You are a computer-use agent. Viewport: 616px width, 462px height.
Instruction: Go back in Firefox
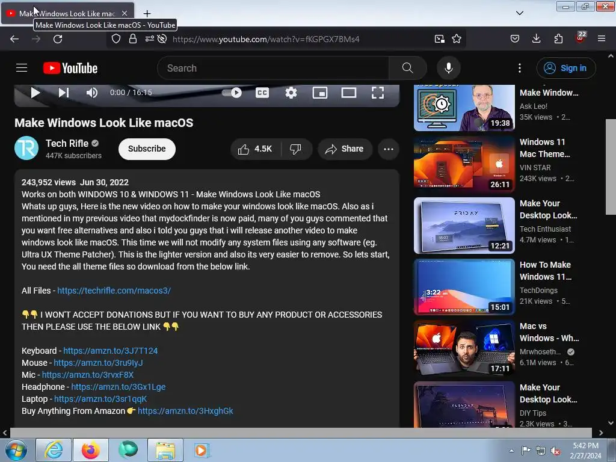tap(14, 39)
